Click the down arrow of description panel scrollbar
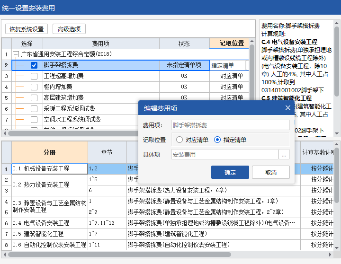 [x=336, y=133]
